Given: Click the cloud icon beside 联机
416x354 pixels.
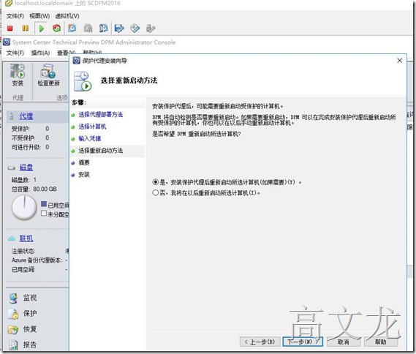Looking at the screenshot, I should 12,239.
